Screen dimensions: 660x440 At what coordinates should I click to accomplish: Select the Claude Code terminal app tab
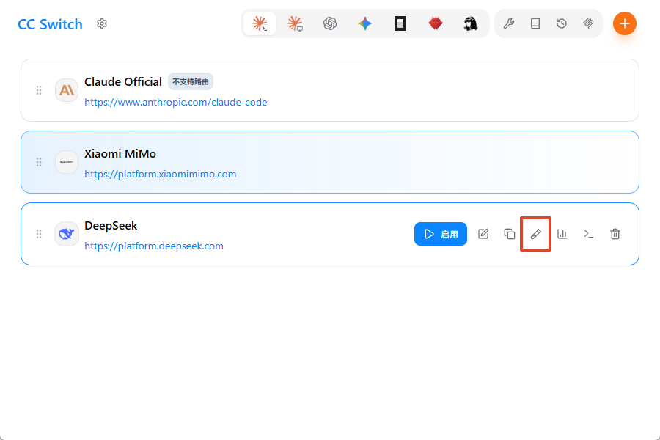click(260, 23)
